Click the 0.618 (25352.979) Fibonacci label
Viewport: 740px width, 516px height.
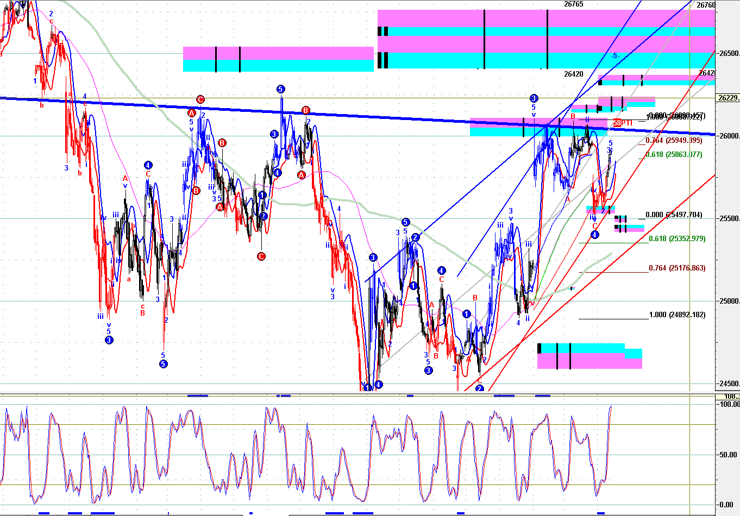(x=677, y=238)
